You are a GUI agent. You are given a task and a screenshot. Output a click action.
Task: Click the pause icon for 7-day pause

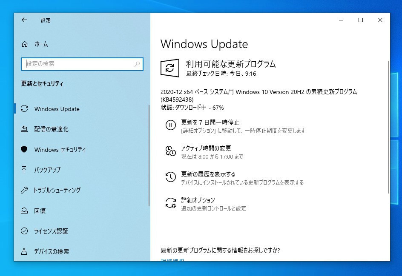click(x=171, y=125)
